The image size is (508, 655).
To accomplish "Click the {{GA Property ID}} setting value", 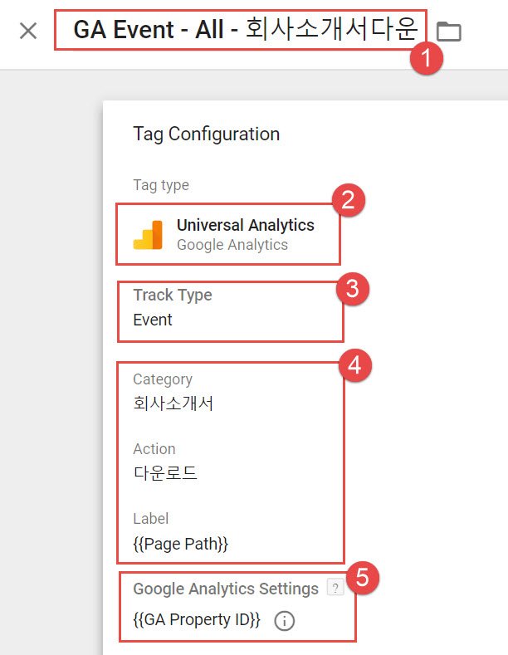I will pyautogui.click(x=197, y=620).
